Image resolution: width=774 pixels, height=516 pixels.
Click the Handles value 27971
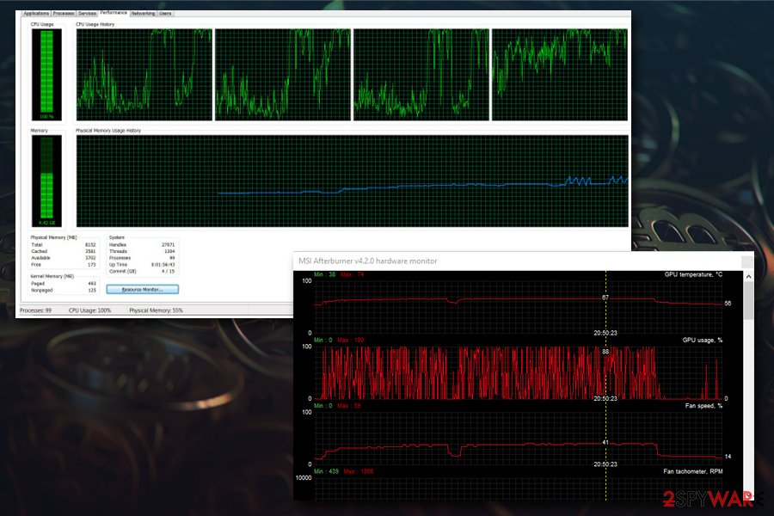pos(168,245)
